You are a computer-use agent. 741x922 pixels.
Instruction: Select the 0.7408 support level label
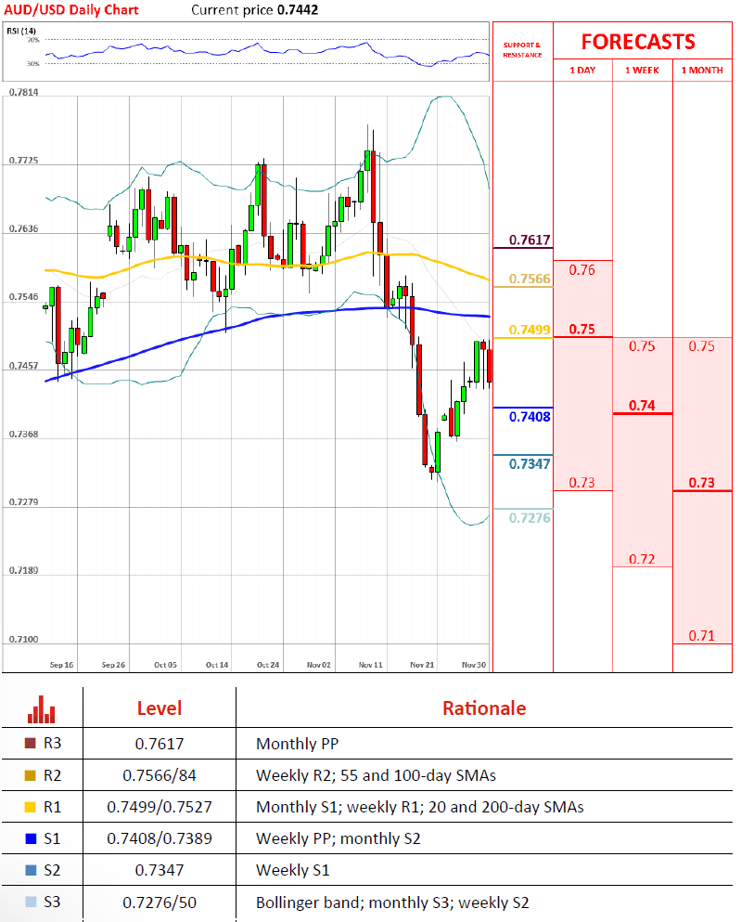[530, 417]
